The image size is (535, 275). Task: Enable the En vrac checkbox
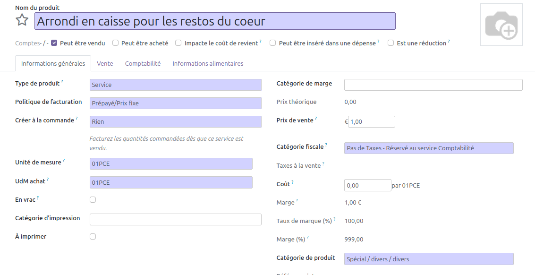pyautogui.click(x=93, y=200)
